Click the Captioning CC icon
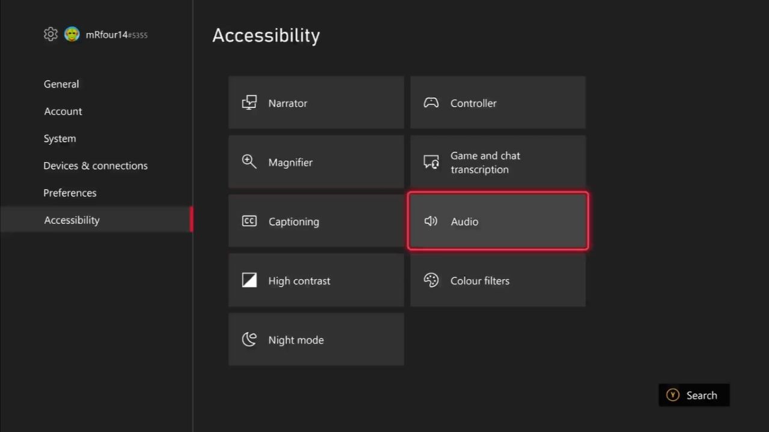Image resolution: width=769 pixels, height=432 pixels. 249,221
